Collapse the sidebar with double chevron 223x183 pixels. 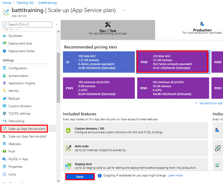point(57,24)
